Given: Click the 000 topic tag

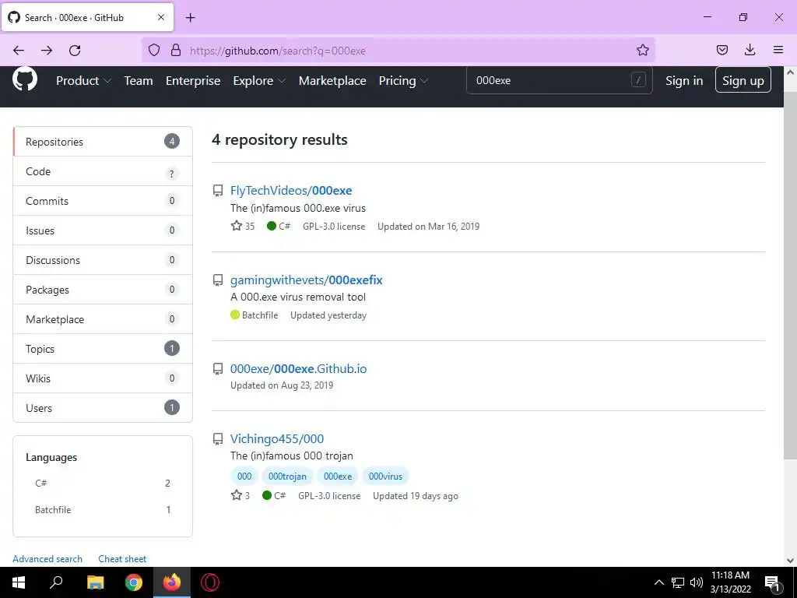Looking at the screenshot, I should [x=244, y=477].
